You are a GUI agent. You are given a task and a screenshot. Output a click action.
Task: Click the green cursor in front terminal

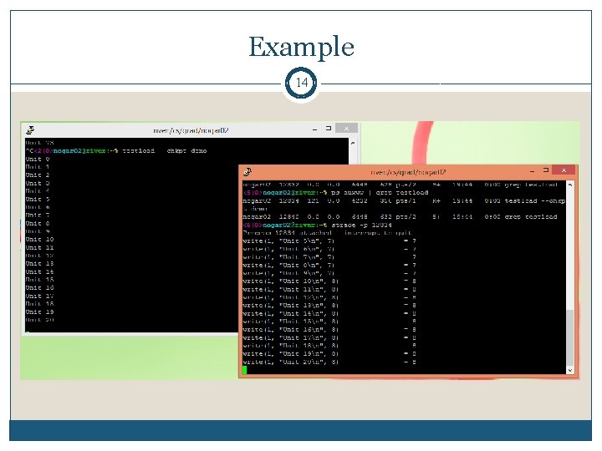pyautogui.click(x=244, y=370)
